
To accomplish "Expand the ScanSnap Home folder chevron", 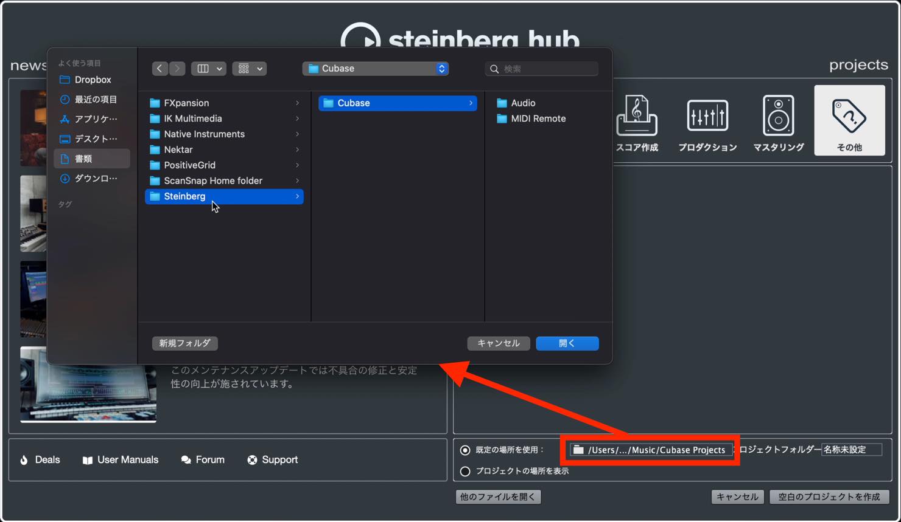I will (x=297, y=180).
